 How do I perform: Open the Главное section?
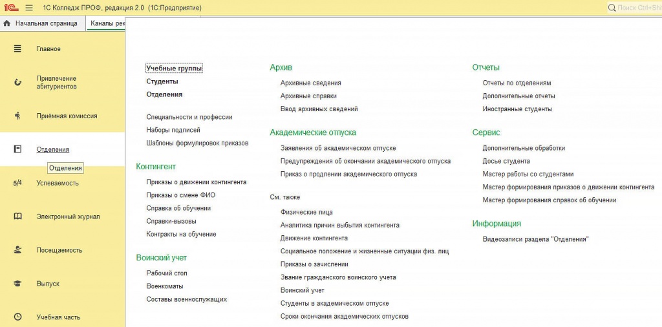pyautogui.click(x=48, y=49)
